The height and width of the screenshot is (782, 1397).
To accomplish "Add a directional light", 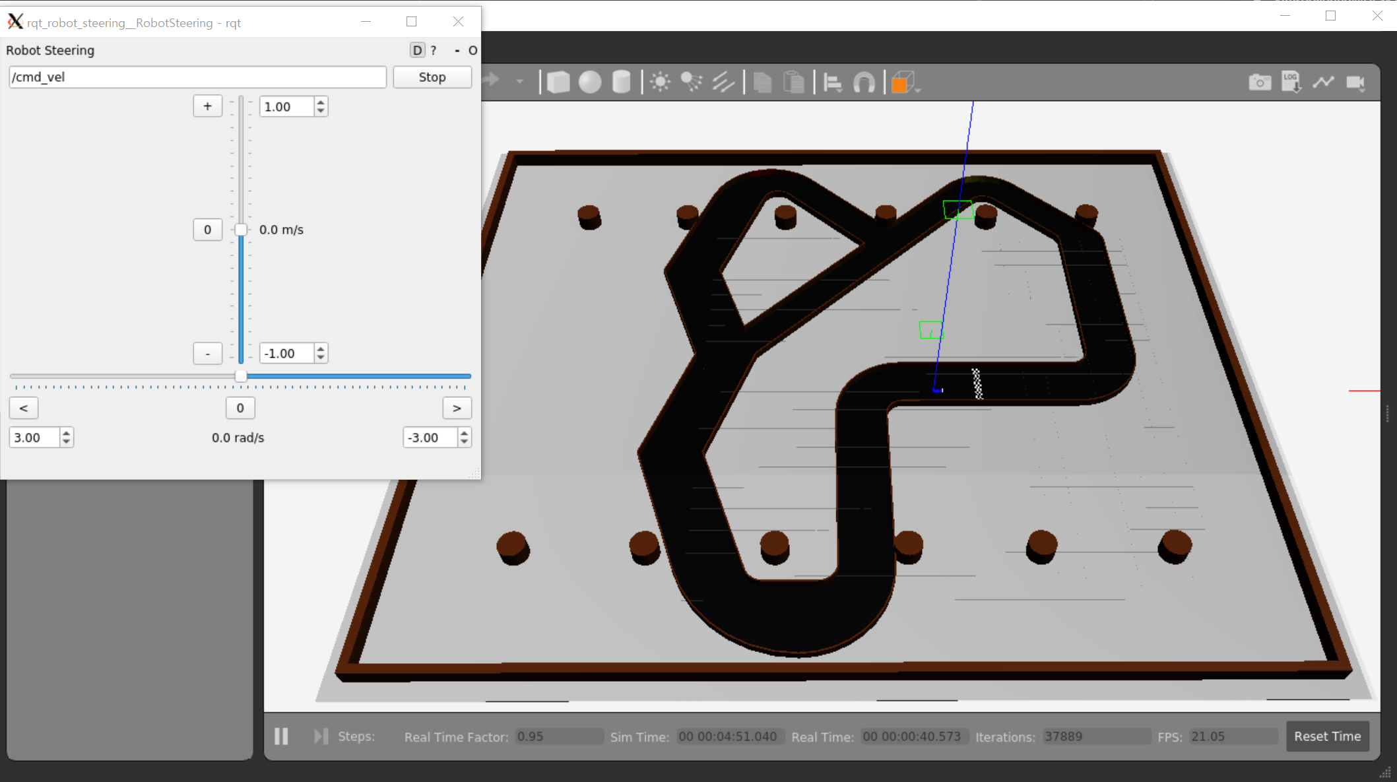I will point(723,82).
